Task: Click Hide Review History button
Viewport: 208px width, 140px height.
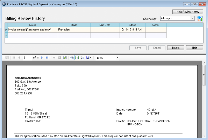Action: point(188,12)
